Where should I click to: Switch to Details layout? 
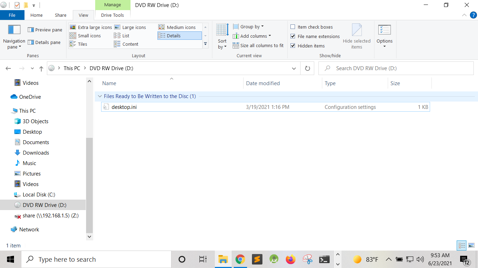(x=180, y=36)
